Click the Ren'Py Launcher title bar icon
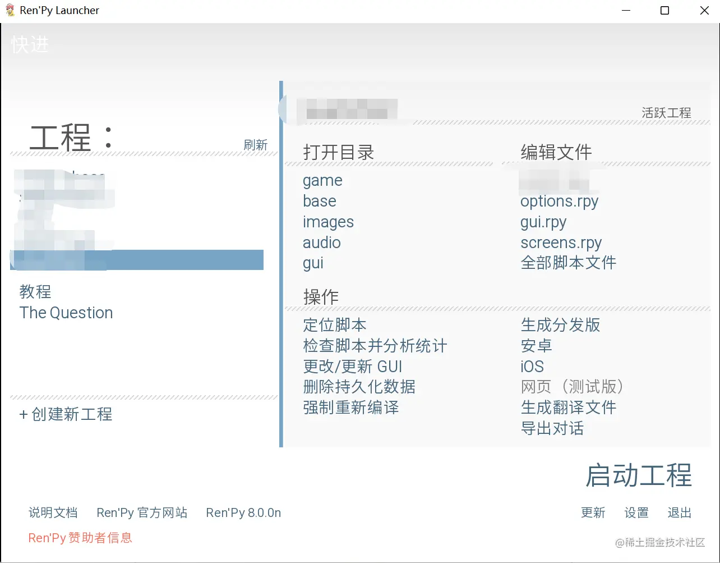The width and height of the screenshot is (720, 563). (10, 10)
